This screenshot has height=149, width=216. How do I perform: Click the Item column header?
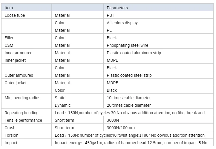(9, 8)
